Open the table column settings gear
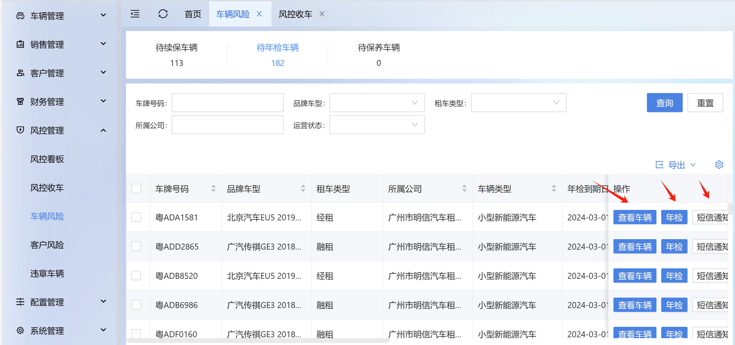Screen dimensions: 735x345 719,165
